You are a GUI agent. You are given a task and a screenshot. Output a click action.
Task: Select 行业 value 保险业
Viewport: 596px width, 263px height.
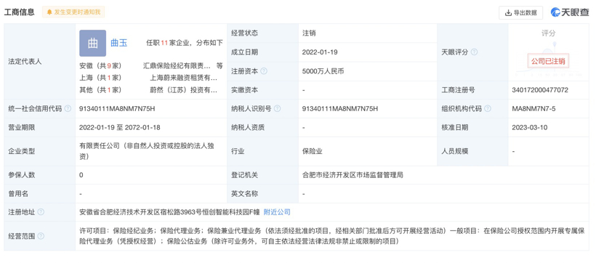(312, 151)
